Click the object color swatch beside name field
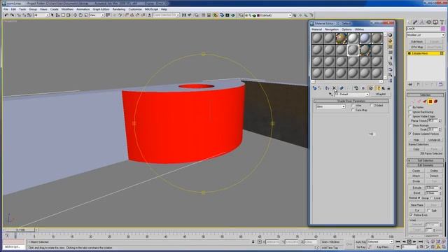This screenshot has width=448, height=252. click(x=442, y=29)
